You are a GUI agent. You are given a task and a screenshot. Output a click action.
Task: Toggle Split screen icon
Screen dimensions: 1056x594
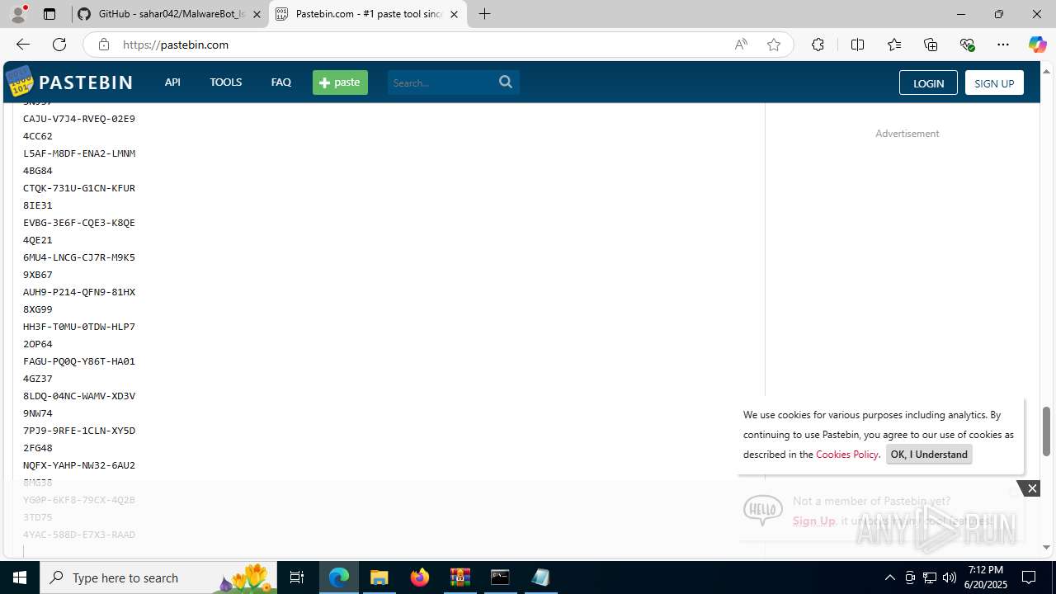click(x=857, y=45)
